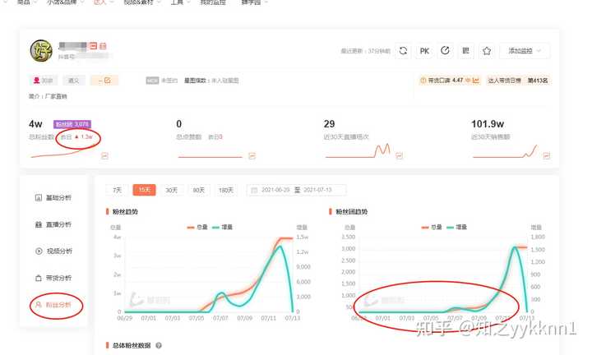The image size is (592, 355).
Task: Click the 4w total followers value
Action: [x=35, y=124]
